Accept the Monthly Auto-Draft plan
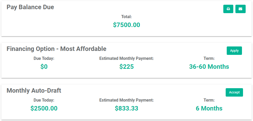Viewport: 253px width, 121px height. coord(234,92)
